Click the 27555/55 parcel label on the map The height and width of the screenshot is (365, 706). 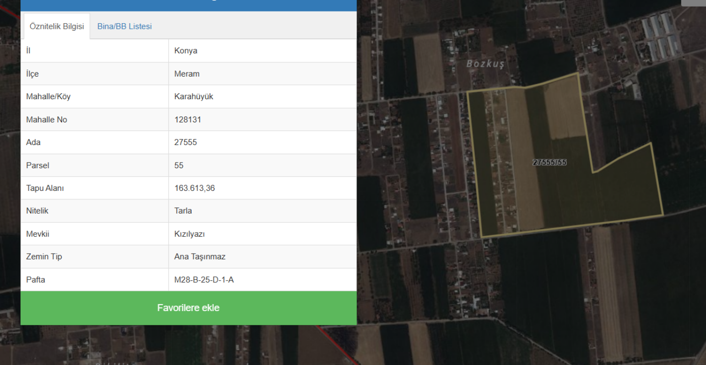pos(550,163)
